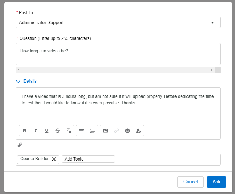Click the paperclip attach file icon
Screen dimensions: 235x194
pos(20,145)
